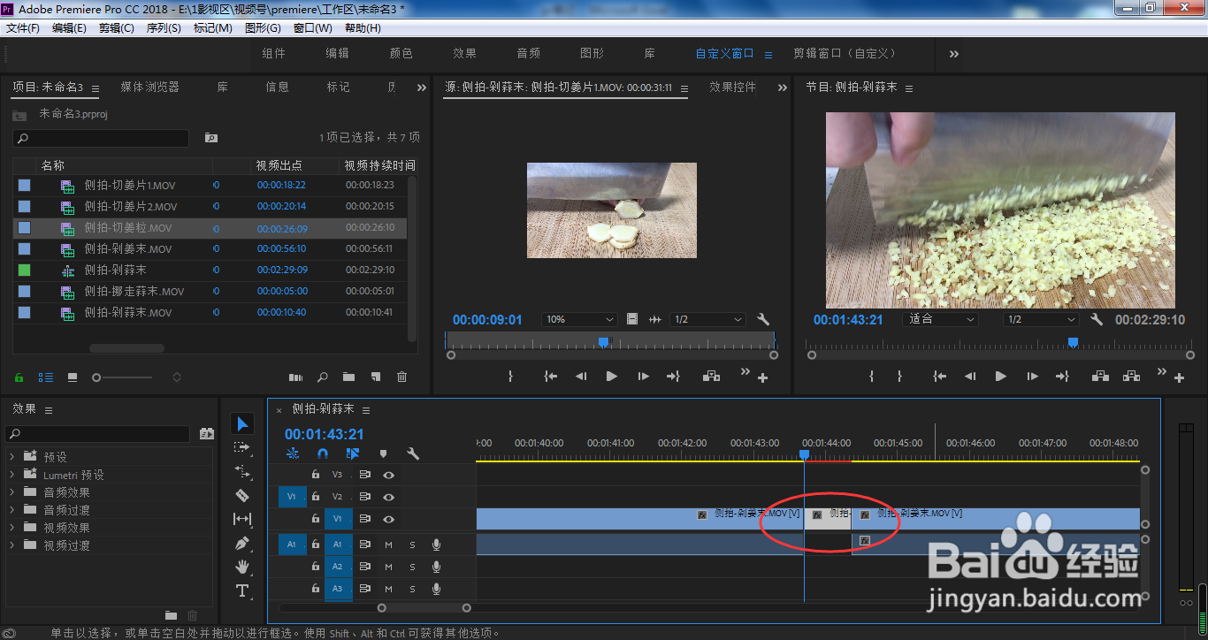
Task: Step forward one frame in source monitor
Action: point(643,376)
